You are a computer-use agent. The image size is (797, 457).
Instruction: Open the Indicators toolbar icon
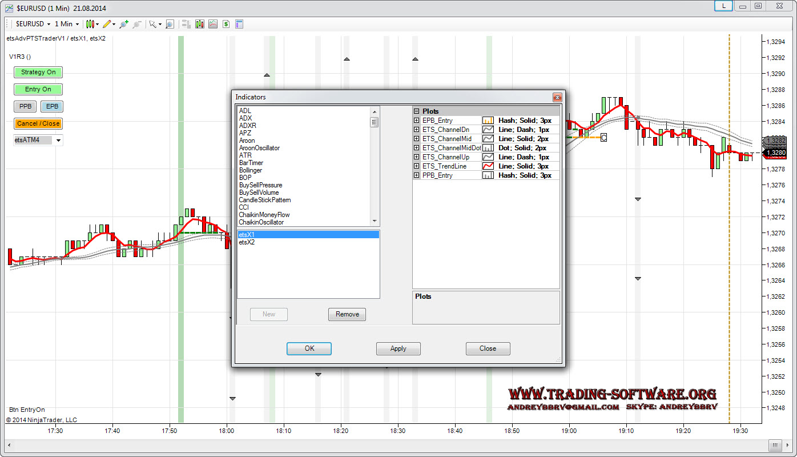[199, 24]
